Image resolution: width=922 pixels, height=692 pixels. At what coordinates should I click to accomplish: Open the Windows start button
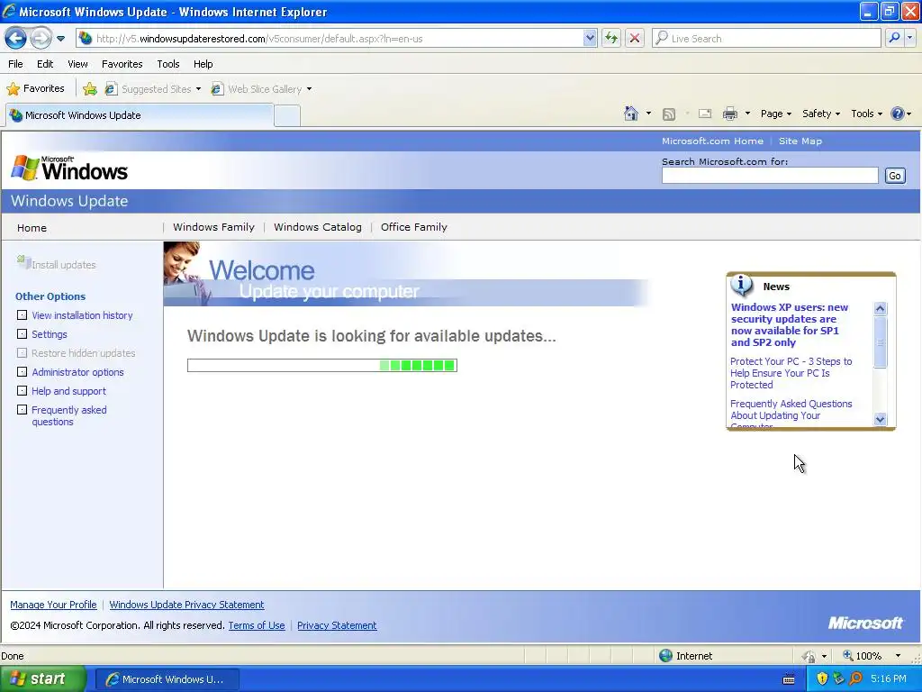pyautogui.click(x=43, y=679)
